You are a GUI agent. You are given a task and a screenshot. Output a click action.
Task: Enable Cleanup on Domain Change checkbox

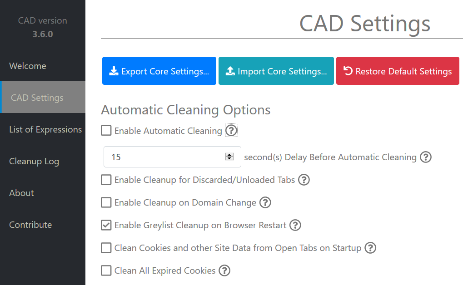tap(106, 202)
